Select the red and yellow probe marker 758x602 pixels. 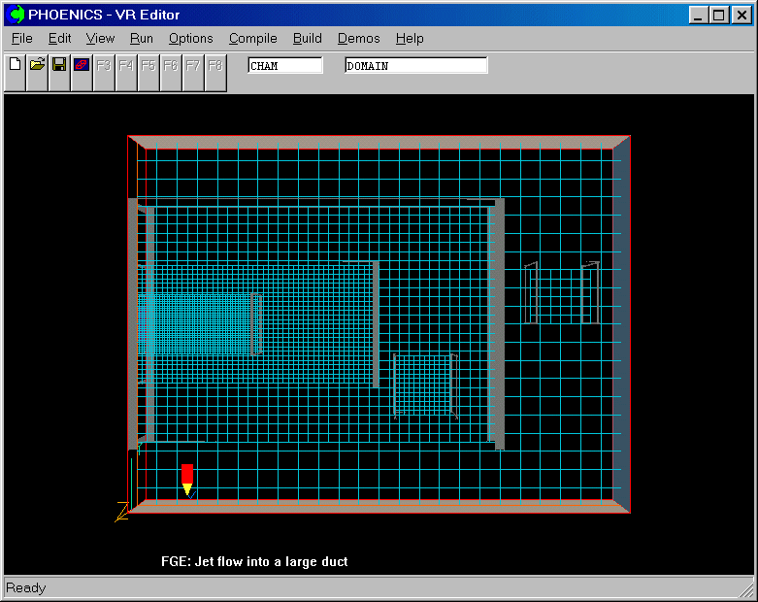coord(187,480)
